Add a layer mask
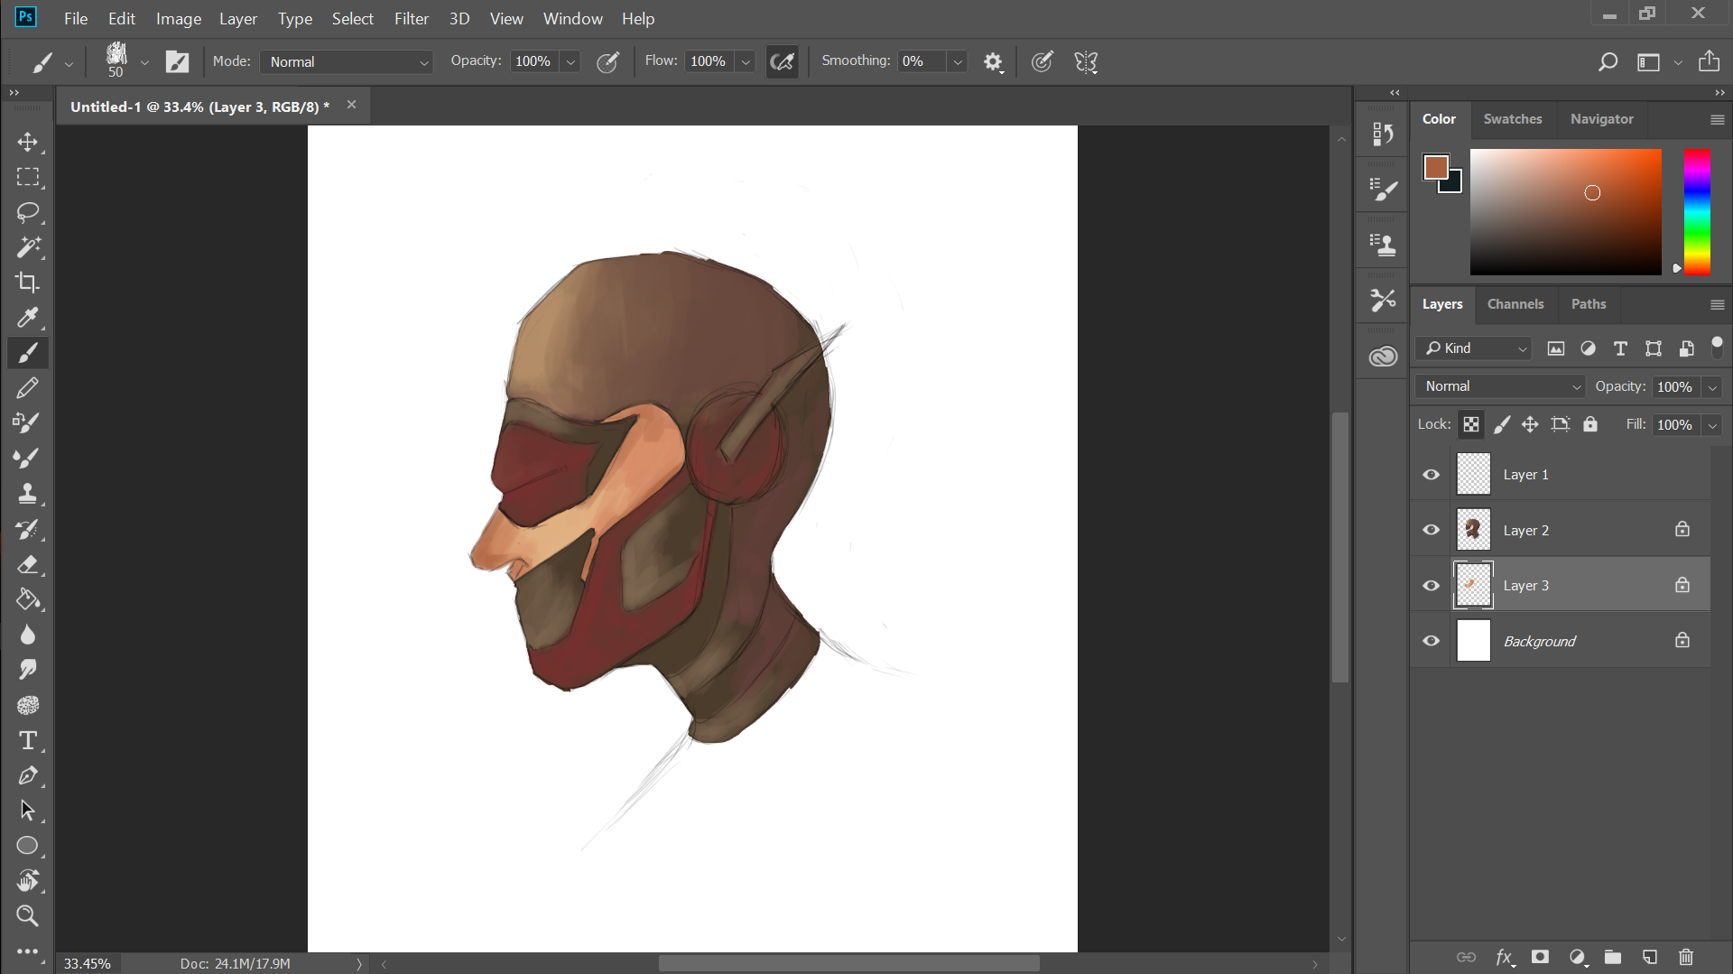Image resolution: width=1733 pixels, height=974 pixels. [1540, 957]
